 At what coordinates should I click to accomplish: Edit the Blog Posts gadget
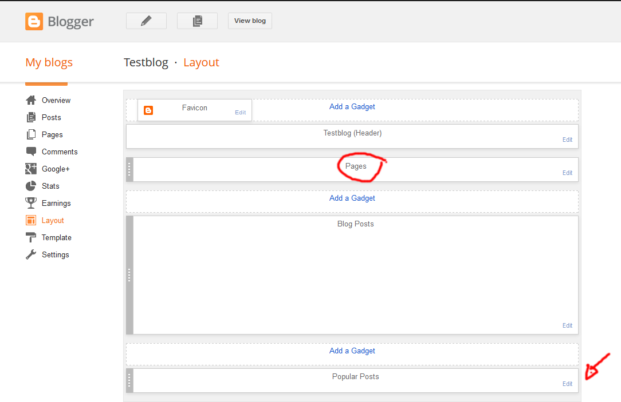pos(567,326)
